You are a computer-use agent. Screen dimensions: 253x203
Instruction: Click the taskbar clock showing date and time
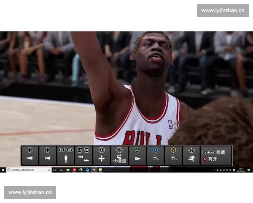tap(241, 170)
